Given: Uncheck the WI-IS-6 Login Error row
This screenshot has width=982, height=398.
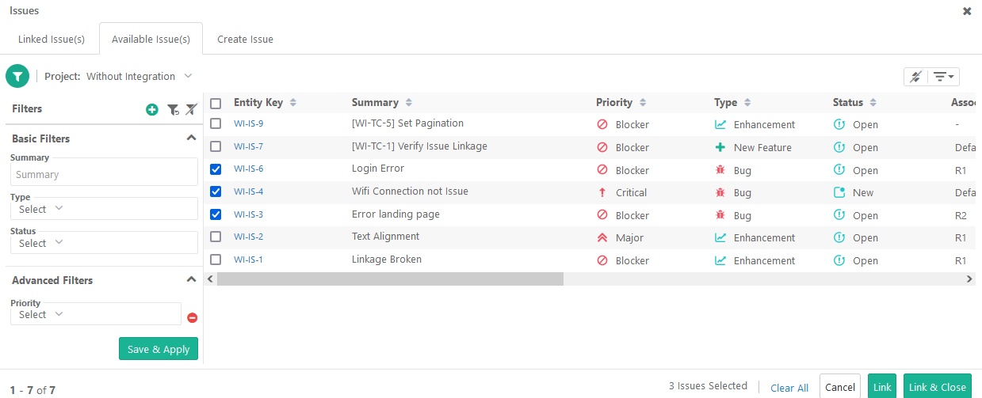Looking at the screenshot, I should click(x=216, y=169).
